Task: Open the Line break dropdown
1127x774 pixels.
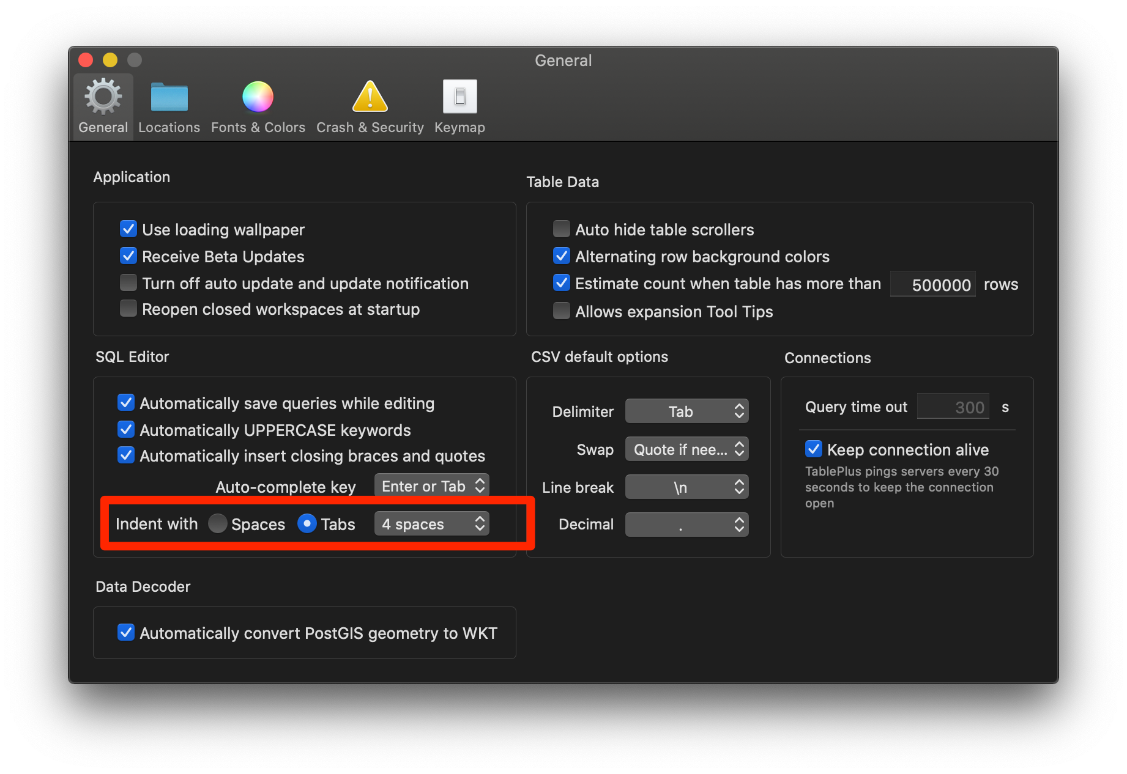Action: (686, 487)
